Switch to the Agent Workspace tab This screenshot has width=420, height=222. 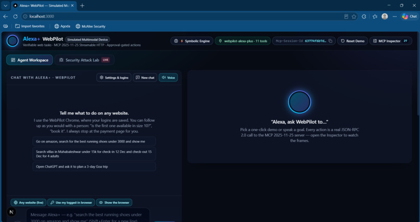click(30, 60)
